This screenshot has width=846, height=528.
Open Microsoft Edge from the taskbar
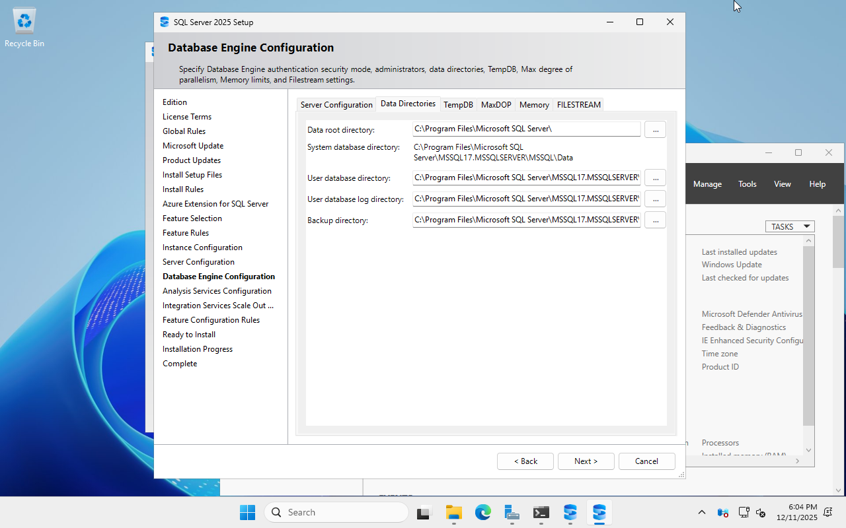click(x=483, y=512)
